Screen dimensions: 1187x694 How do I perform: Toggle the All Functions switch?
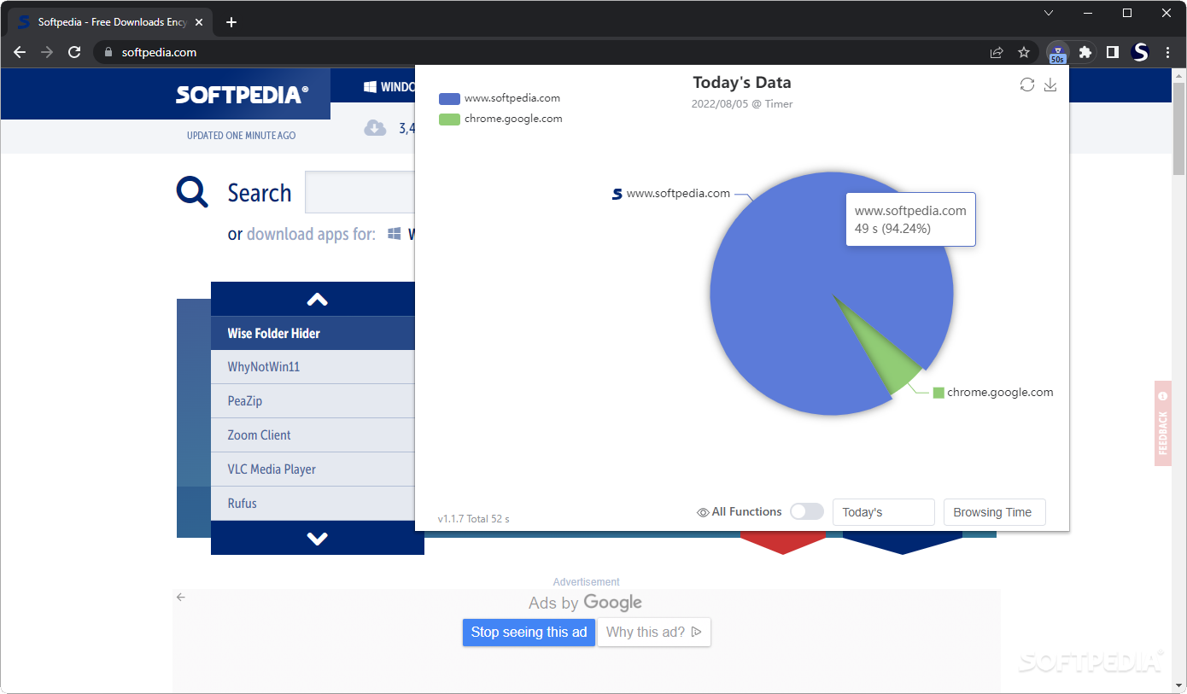[807, 511]
